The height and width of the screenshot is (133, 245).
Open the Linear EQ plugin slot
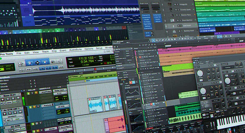point(157,17)
